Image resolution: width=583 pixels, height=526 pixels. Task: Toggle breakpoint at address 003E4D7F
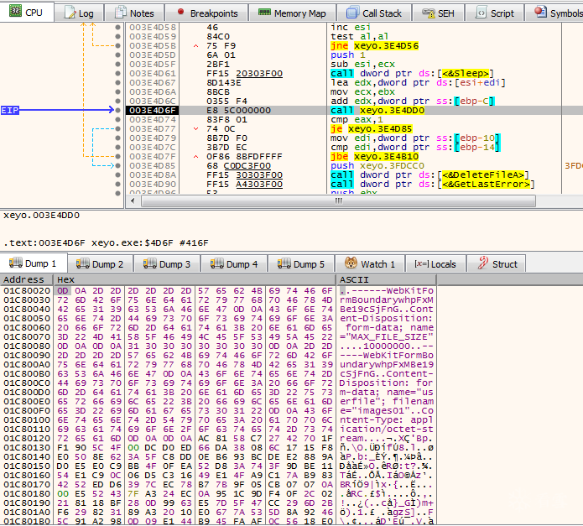click(118, 156)
